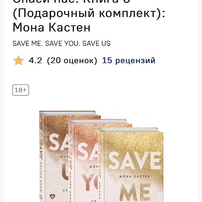Click the Save Us book spine
Image resolution: width=202 pixels, height=202 pixels.
(x=42, y=157)
